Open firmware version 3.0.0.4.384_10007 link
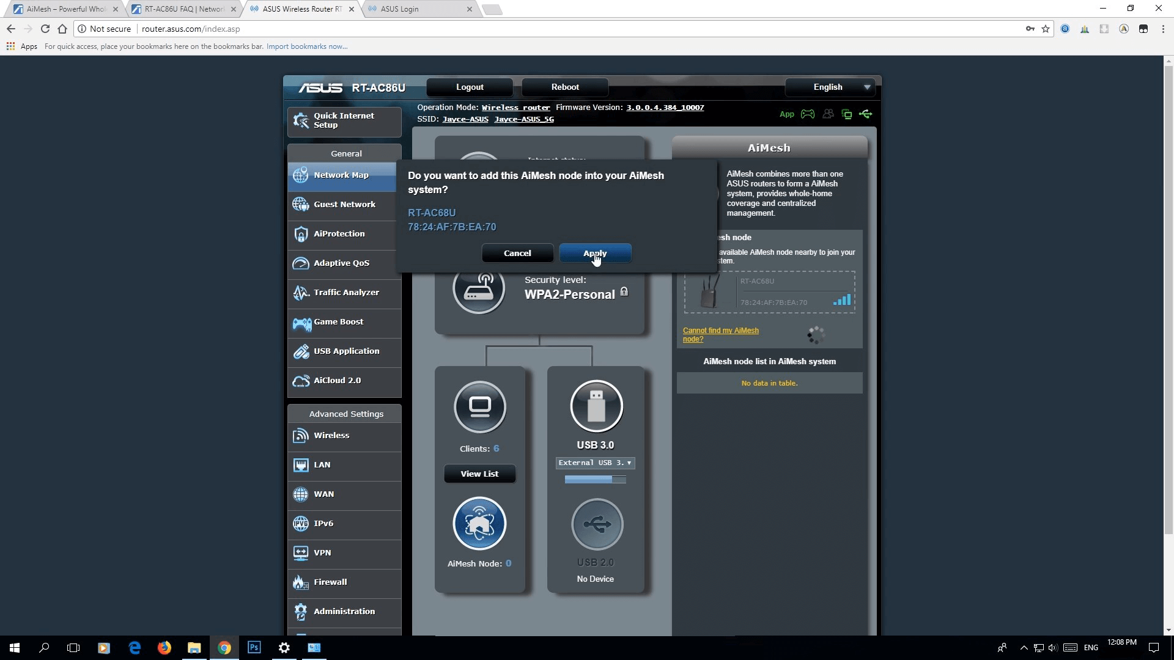 click(665, 108)
